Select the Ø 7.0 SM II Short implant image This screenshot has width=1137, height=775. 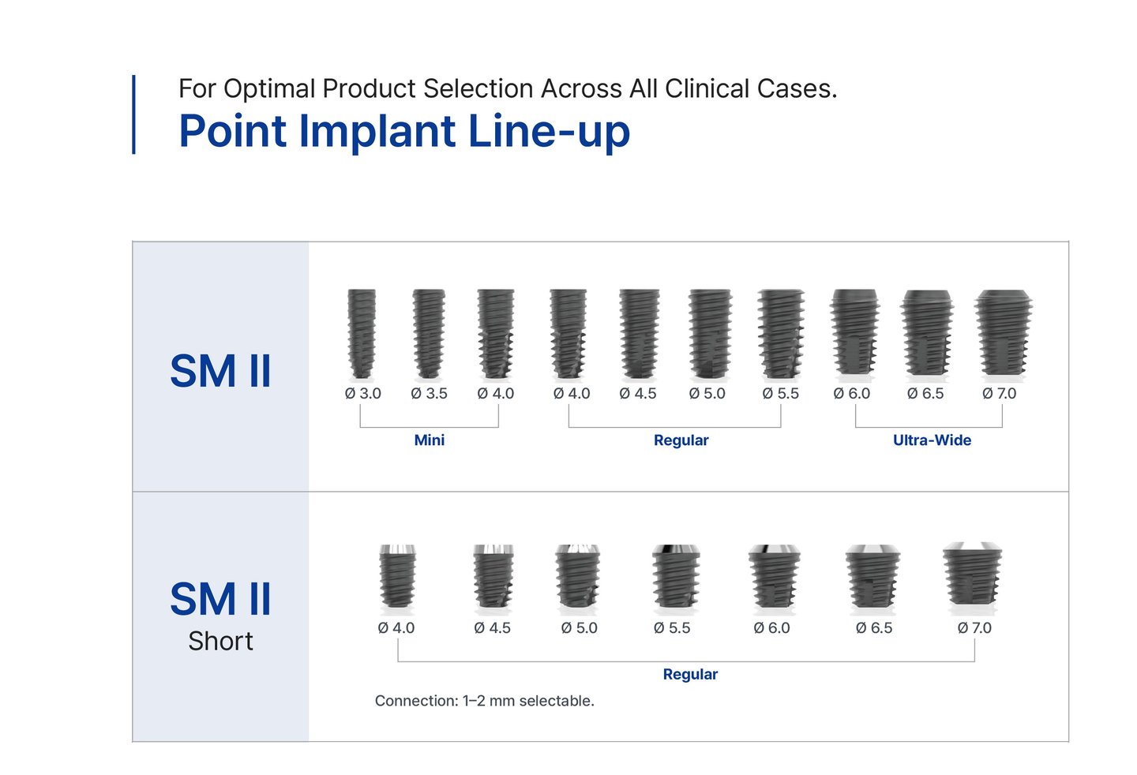point(973,578)
